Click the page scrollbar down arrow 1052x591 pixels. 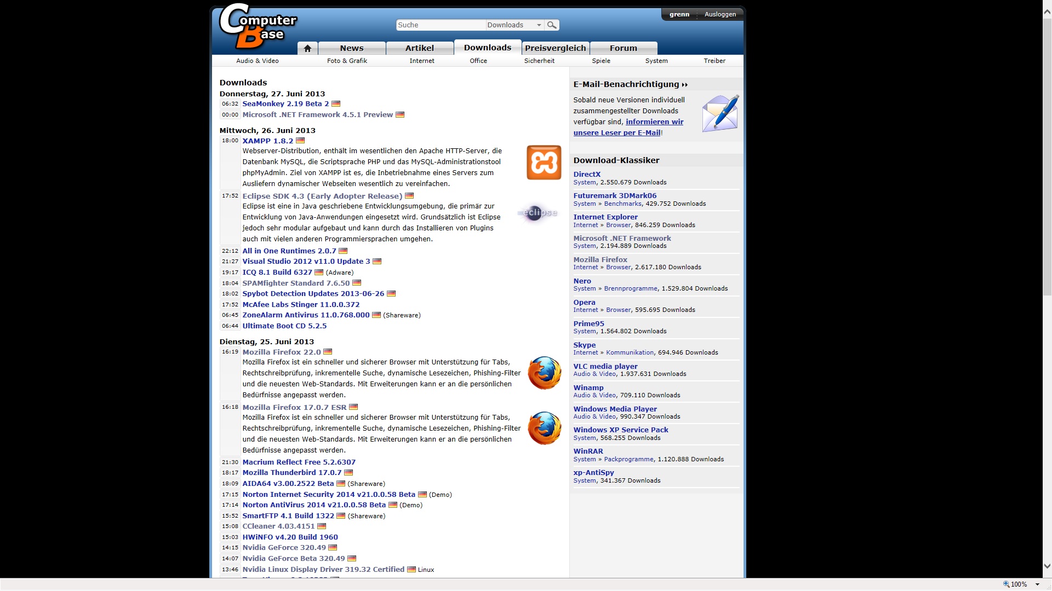pos(1047,566)
